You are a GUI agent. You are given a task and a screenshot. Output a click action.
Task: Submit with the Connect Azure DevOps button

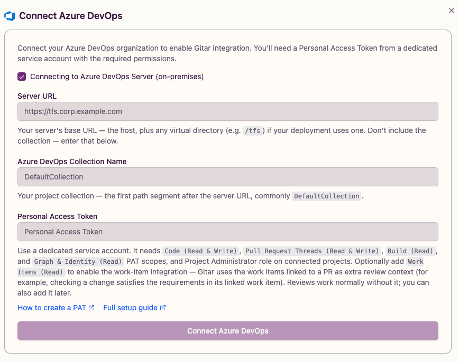pos(228,331)
